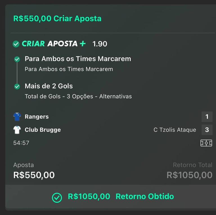Open the R$550,00 Criar Aposta header

pyautogui.click(x=57, y=19)
